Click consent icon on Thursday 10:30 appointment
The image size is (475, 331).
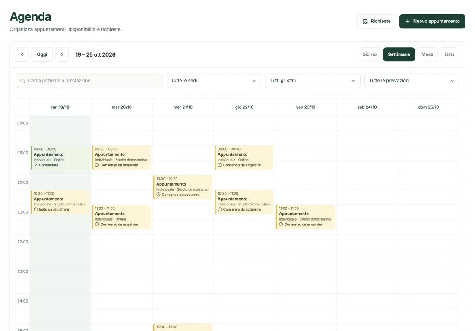pyautogui.click(x=220, y=210)
